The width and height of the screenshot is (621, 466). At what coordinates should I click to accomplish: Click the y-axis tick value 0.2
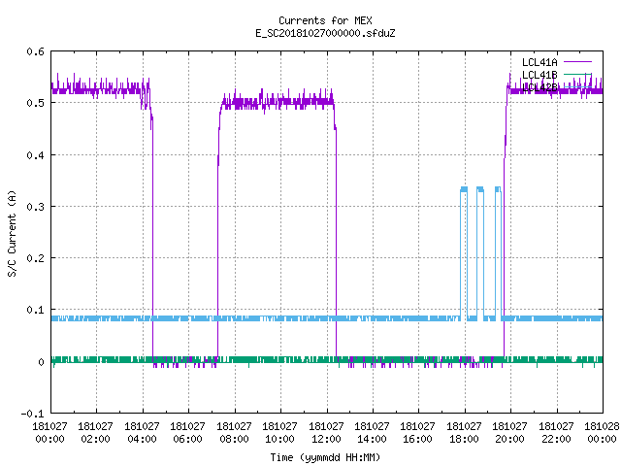[x=35, y=258]
